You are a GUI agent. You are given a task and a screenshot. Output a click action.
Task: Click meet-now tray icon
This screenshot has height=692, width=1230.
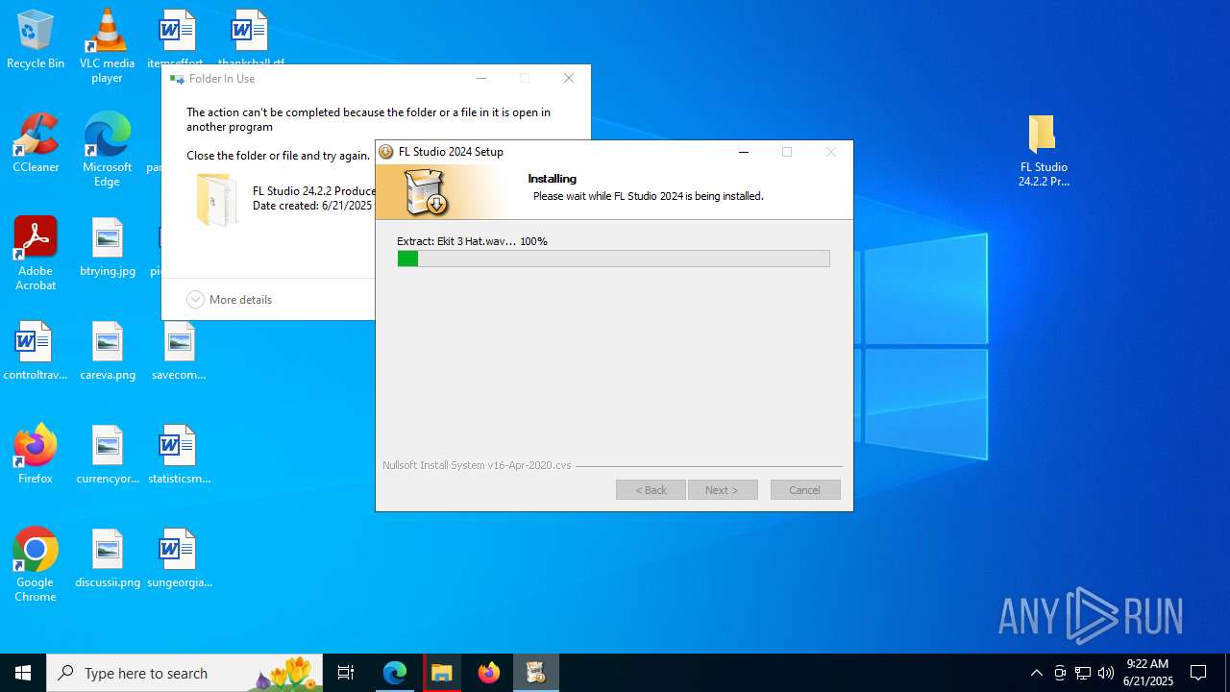1060,673
